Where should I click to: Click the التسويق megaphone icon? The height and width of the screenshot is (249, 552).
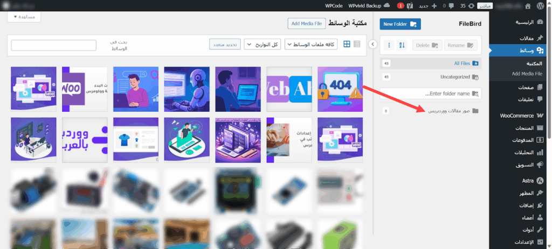point(540,165)
